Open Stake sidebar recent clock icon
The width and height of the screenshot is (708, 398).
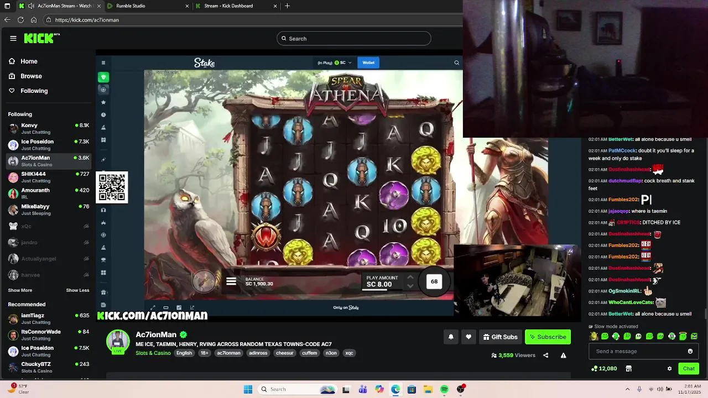pyautogui.click(x=103, y=115)
